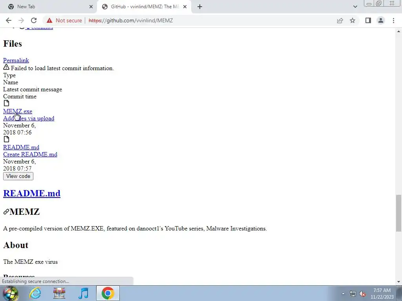Click the Latest commit message column label
The image size is (402, 301).
tap(33, 90)
